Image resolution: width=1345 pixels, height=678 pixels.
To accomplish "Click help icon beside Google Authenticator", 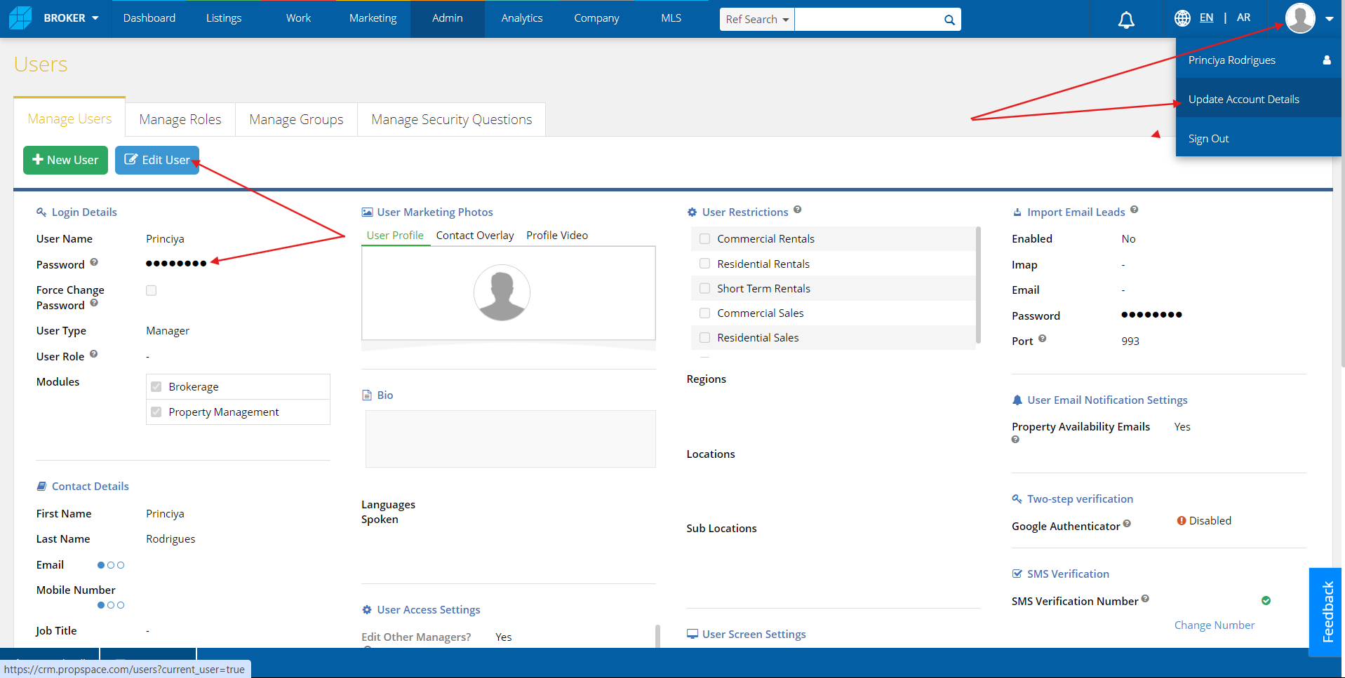I will [x=1127, y=524].
